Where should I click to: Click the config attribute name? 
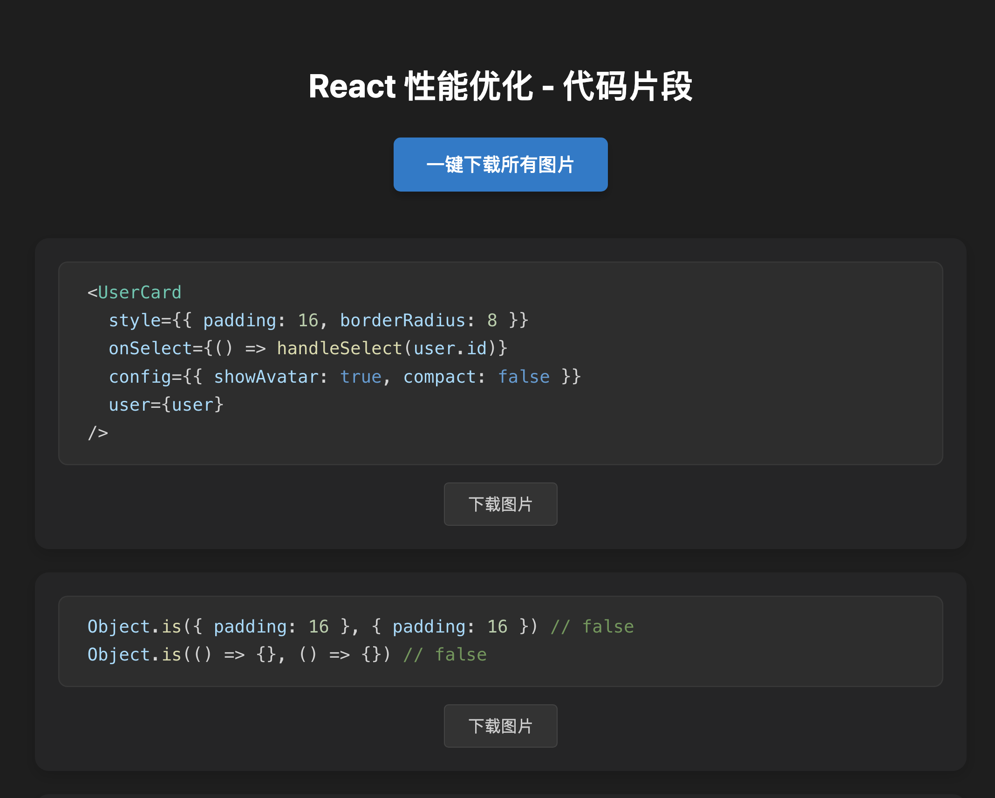[x=140, y=377]
